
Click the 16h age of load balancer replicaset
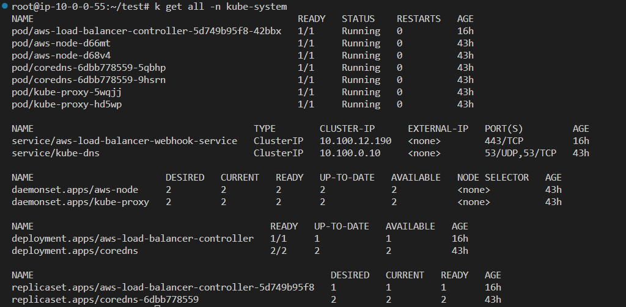click(x=493, y=287)
